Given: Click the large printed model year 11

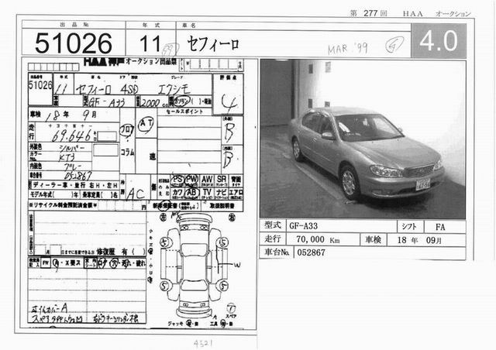Looking at the screenshot, I should 150,43.
